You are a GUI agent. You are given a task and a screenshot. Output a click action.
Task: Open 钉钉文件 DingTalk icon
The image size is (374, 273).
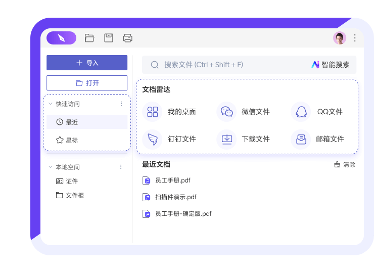click(x=152, y=139)
